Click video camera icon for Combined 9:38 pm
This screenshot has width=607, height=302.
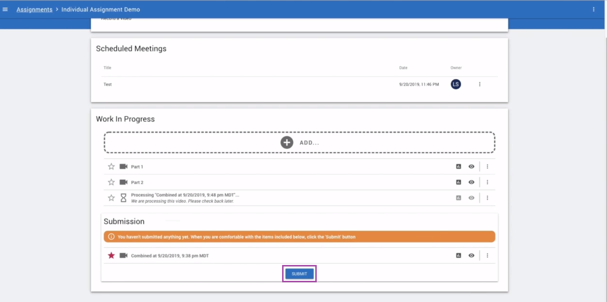point(124,255)
